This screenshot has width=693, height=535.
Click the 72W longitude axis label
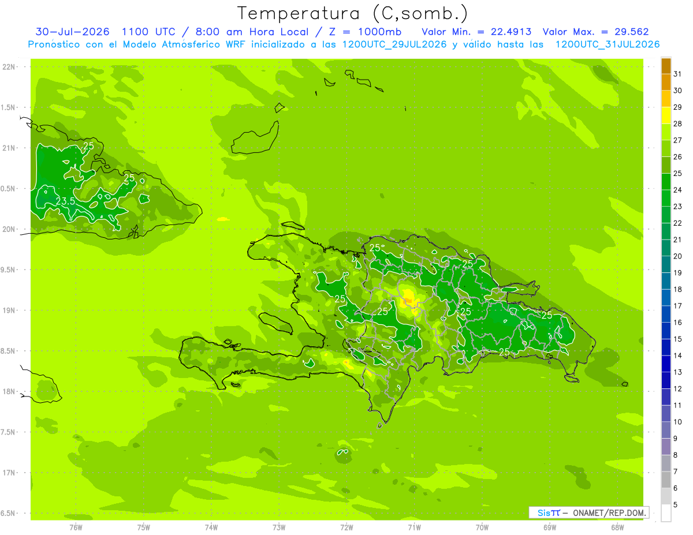click(x=346, y=527)
